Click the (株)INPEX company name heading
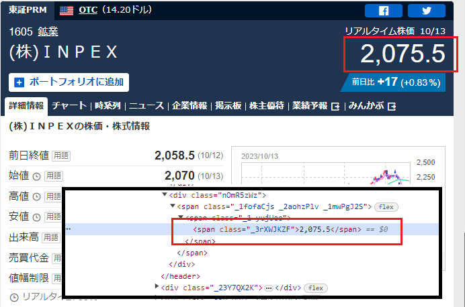The height and width of the screenshot is (307, 465). [x=63, y=52]
